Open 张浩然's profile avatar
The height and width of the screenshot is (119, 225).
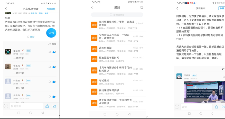point(8,52)
